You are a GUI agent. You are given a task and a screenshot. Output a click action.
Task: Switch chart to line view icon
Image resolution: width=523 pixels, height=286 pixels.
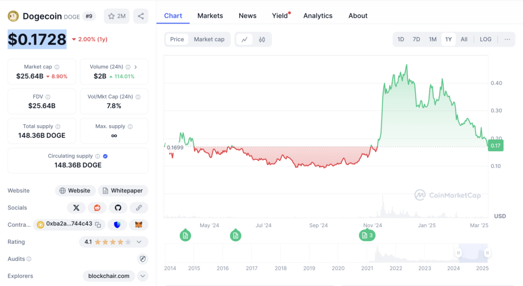click(245, 39)
